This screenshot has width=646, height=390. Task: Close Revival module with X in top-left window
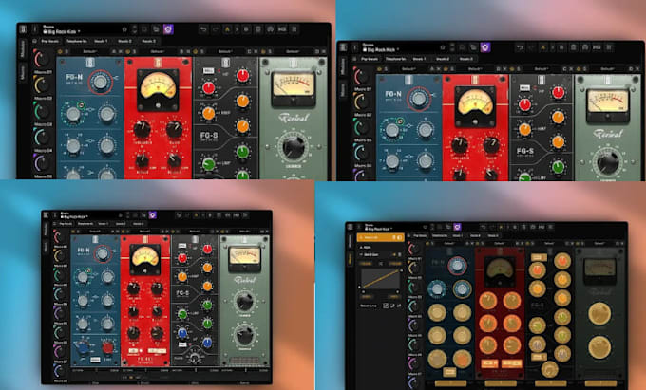click(324, 51)
